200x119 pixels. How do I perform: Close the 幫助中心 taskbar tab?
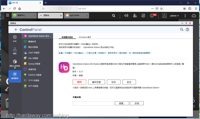pyautogui.click(x=35, y=16)
